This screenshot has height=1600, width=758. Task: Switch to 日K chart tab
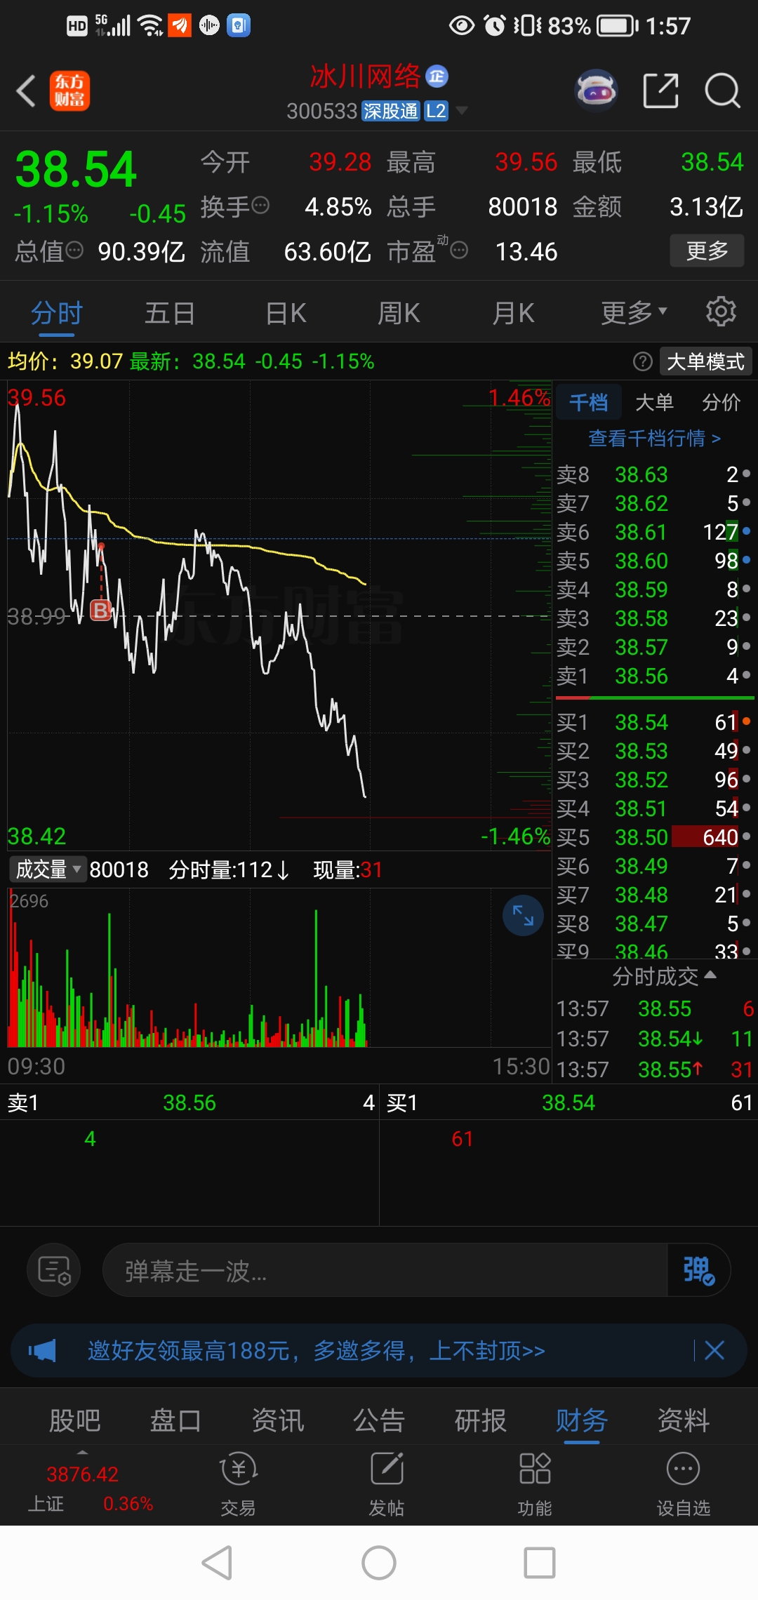(286, 313)
